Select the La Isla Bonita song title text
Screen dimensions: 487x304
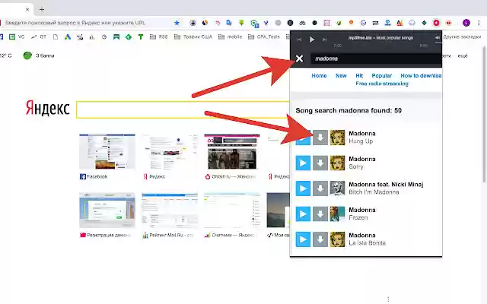[x=367, y=243]
